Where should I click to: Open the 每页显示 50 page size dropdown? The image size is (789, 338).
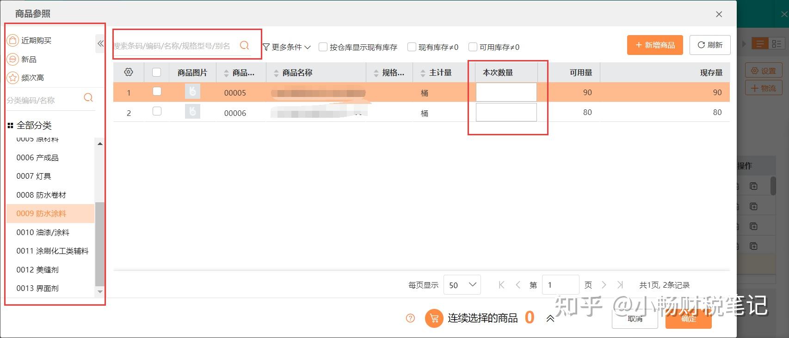click(x=462, y=285)
